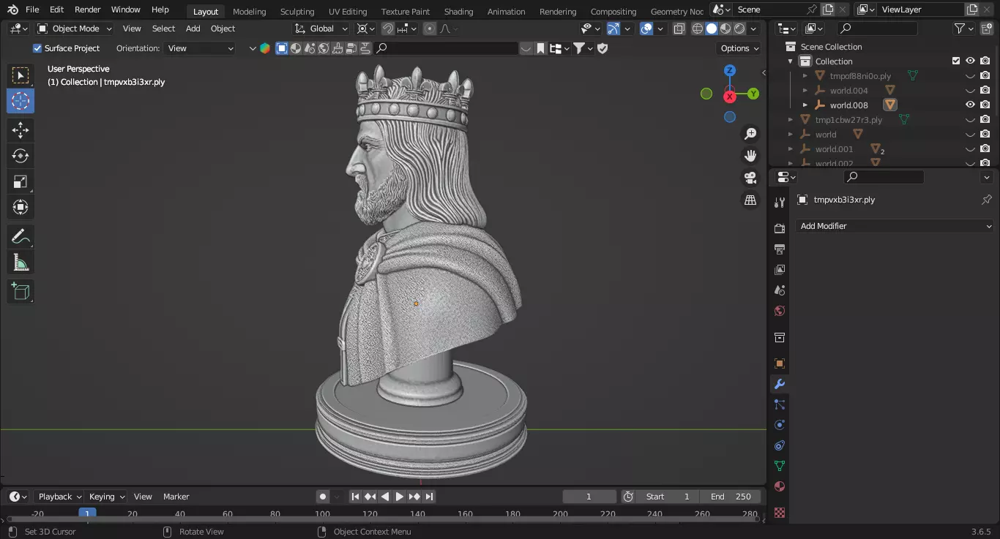Click the current frame field
Image resolution: width=1000 pixels, height=539 pixels.
tap(589, 497)
